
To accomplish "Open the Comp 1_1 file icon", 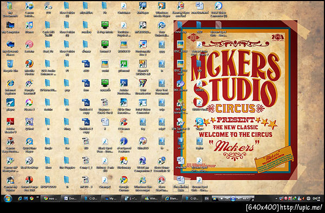I will pyautogui.click(x=86, y=163).
